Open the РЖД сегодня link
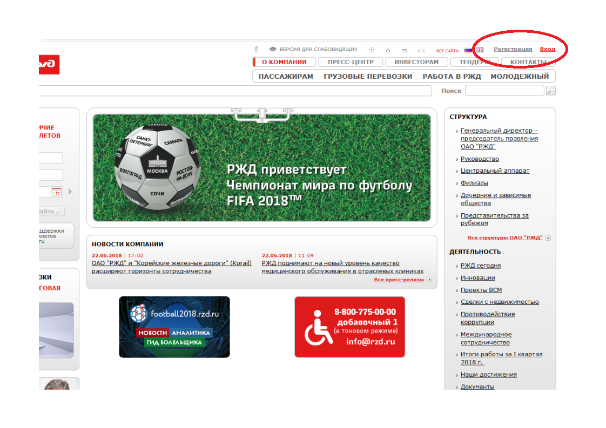Image resolution: width=606 pixels, height=428 pixels. (481, 266)
